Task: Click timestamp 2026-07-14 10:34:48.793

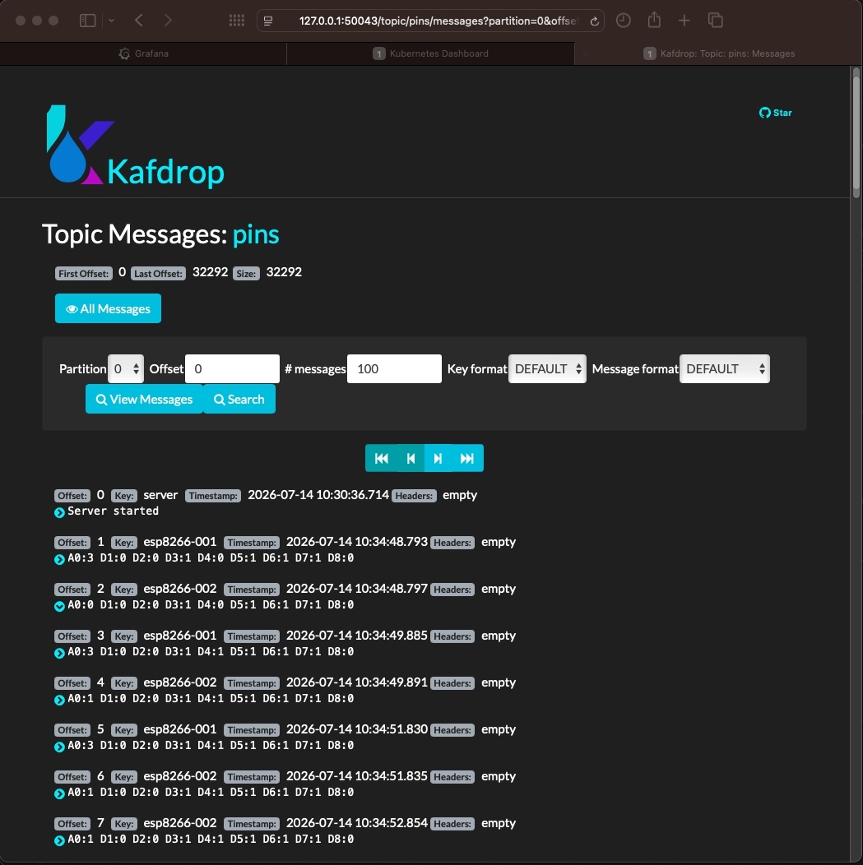Action: (x=357, y=542)
